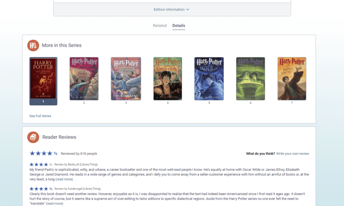
Task: Select the Details tab
Action: 179,25
